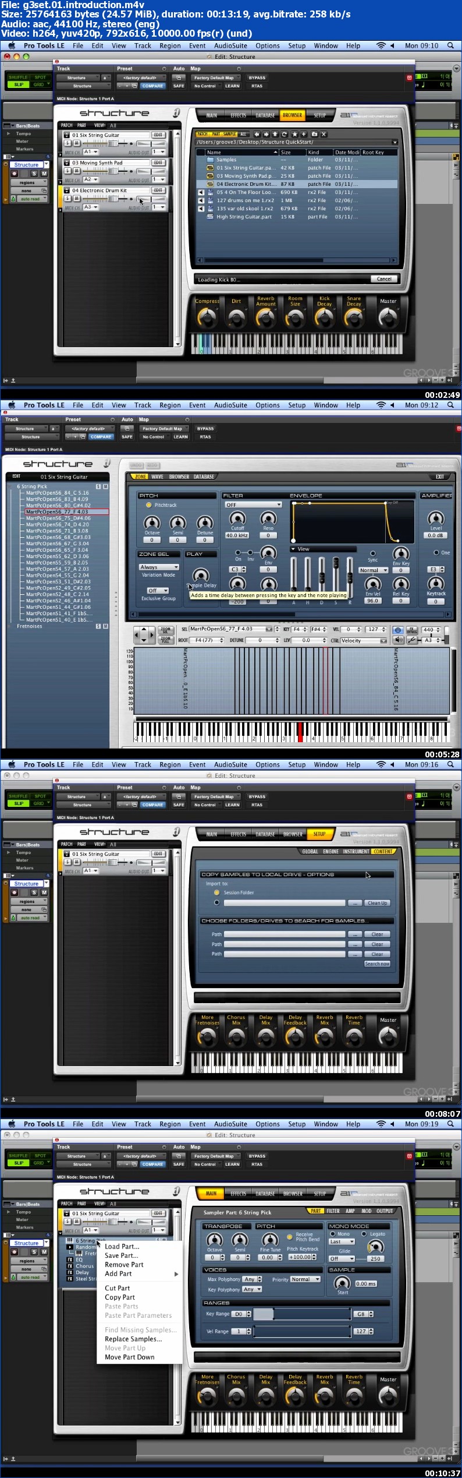Click speaker icon beside '127 drums on me 1.rx2'
This screenshot has height=1478, width=462.
point(201,200)
